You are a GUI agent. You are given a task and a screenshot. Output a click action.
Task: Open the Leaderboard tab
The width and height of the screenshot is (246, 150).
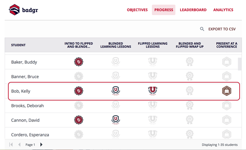pyautogui.click(x=193, y=10)
